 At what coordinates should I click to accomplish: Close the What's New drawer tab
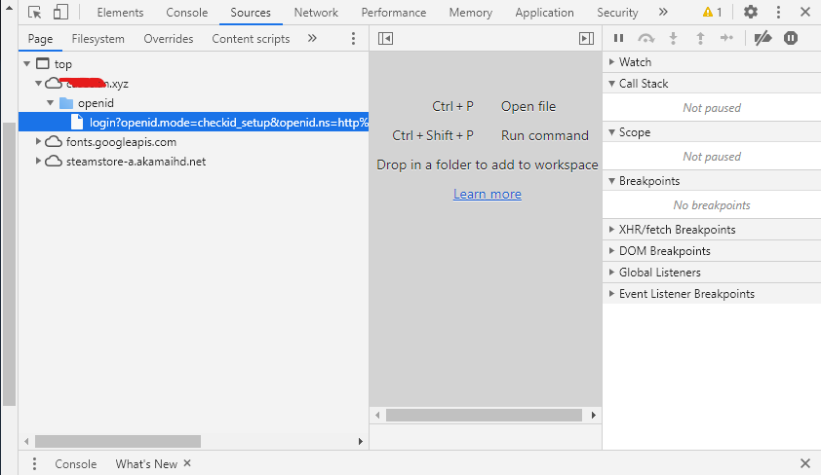point(187,464)
